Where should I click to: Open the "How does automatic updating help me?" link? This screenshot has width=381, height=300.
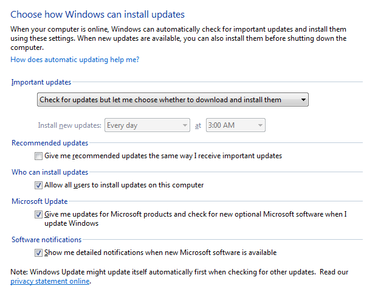(x=75, y=60)
